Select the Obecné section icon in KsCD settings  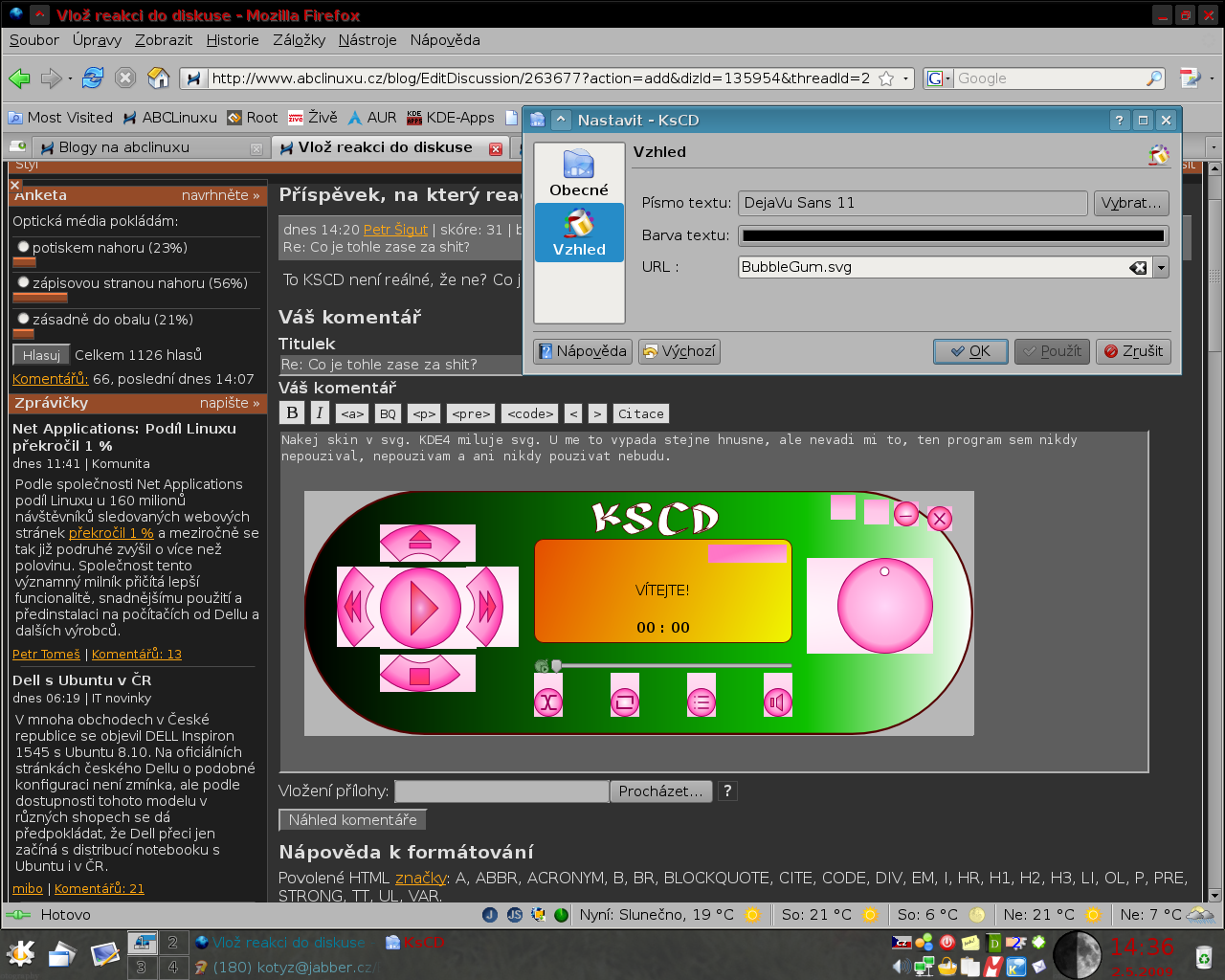pyautogui.click(x=579, y=173)
